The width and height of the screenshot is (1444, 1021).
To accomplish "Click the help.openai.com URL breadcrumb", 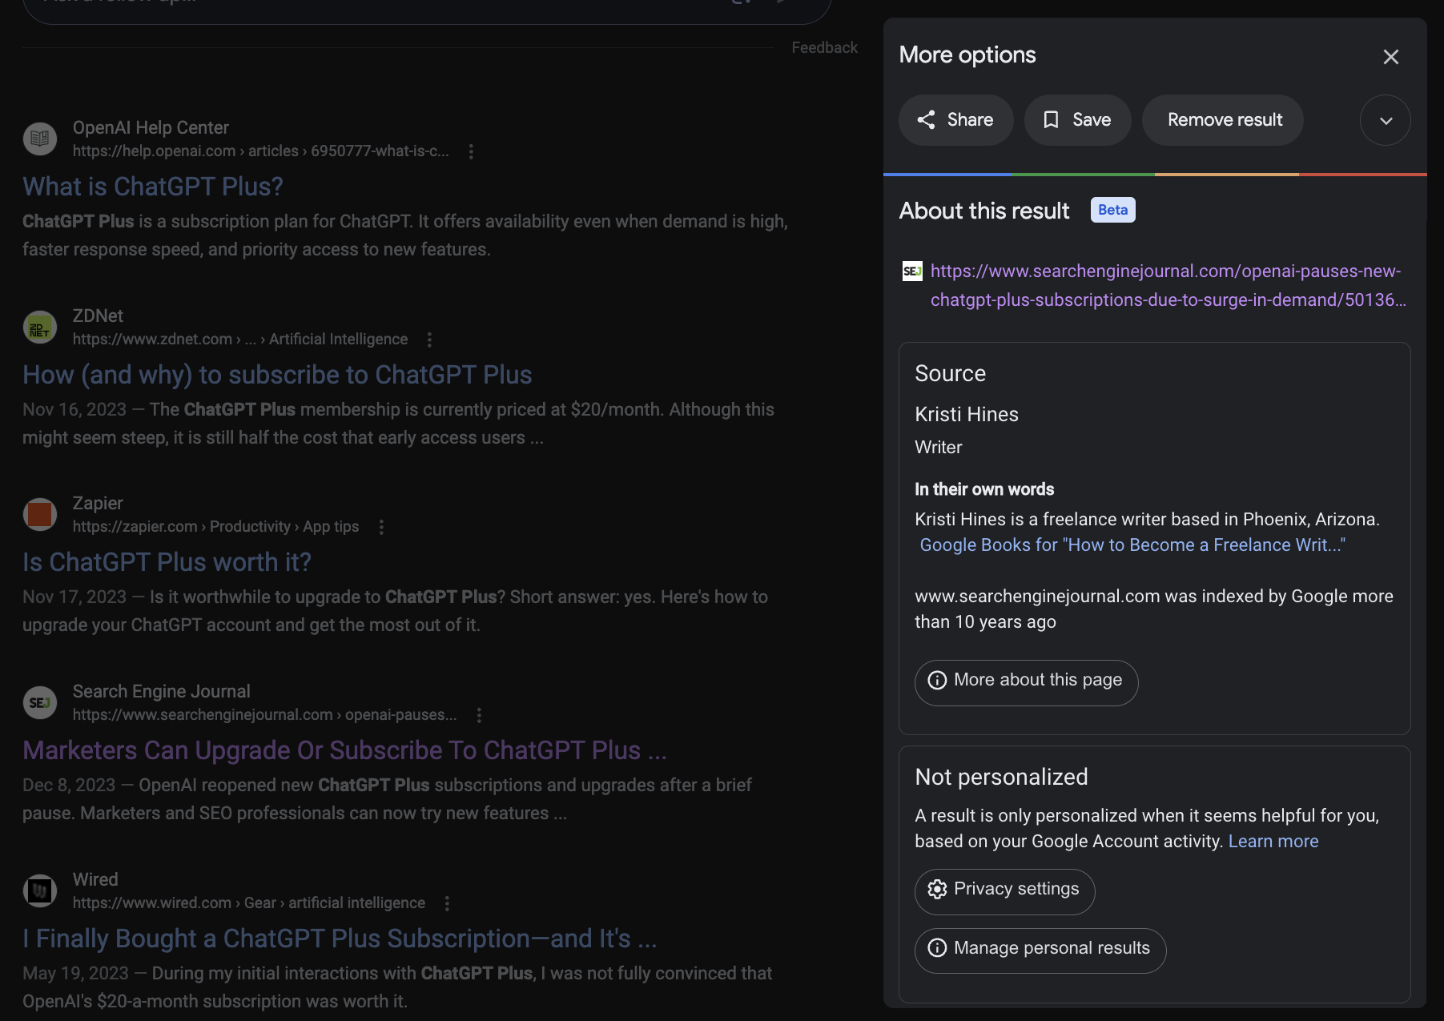I will point(260,151).
